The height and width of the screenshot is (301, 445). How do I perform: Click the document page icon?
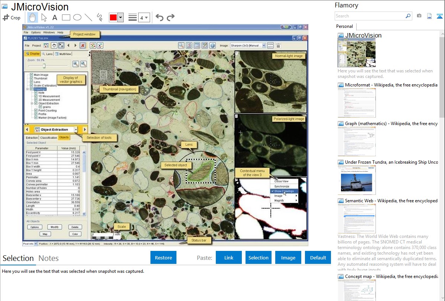tap(429, 16)
